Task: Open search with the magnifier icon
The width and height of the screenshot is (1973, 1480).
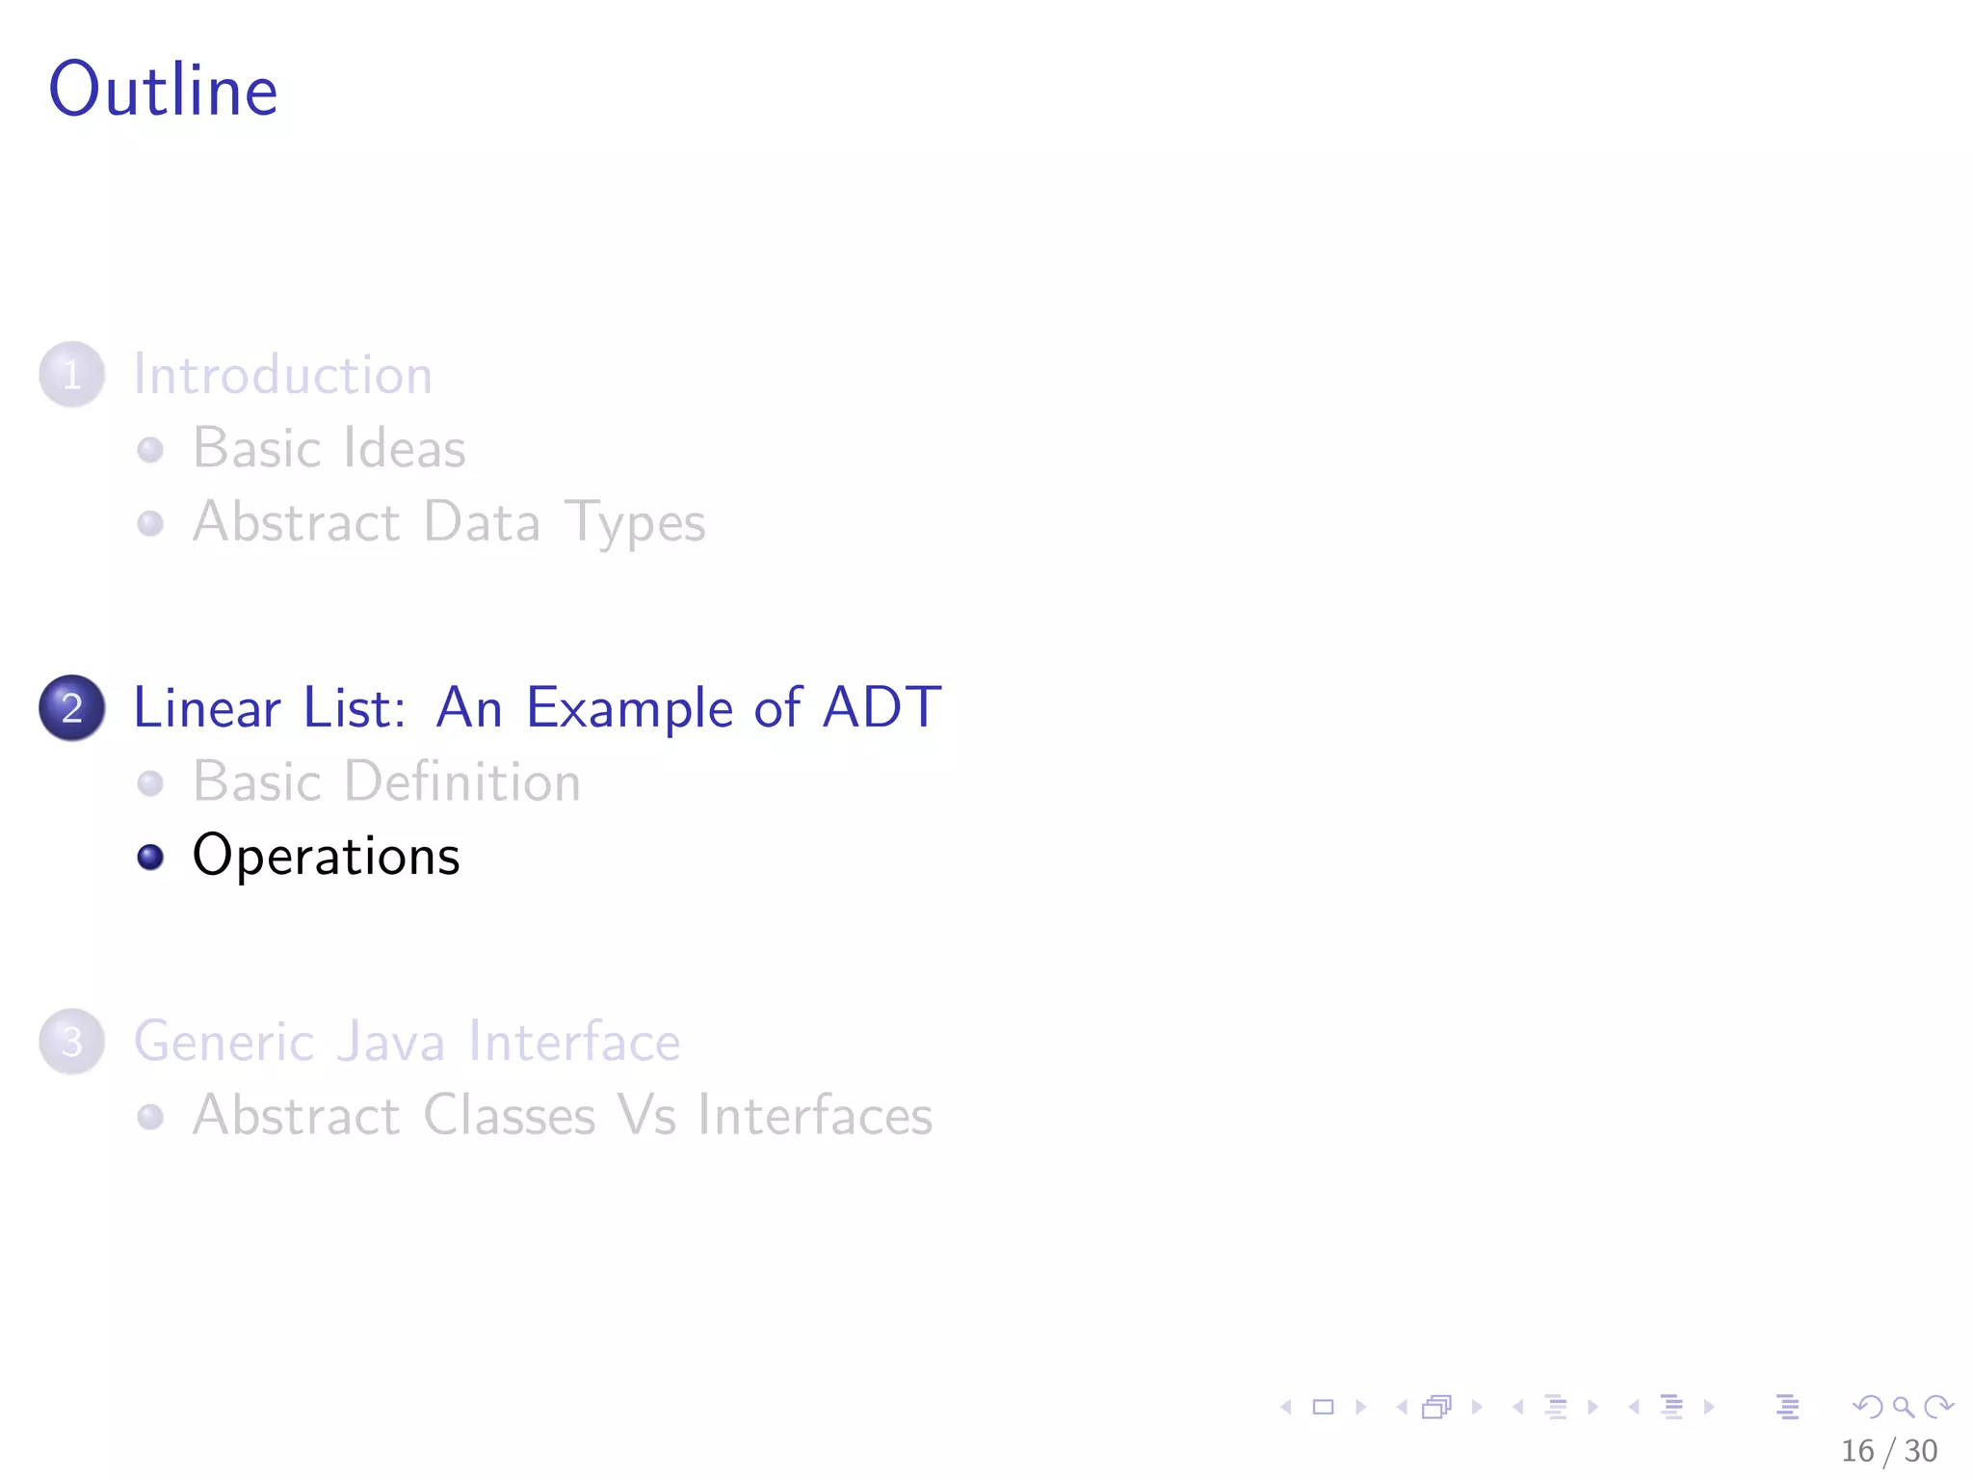Action: [1903, 1407]
